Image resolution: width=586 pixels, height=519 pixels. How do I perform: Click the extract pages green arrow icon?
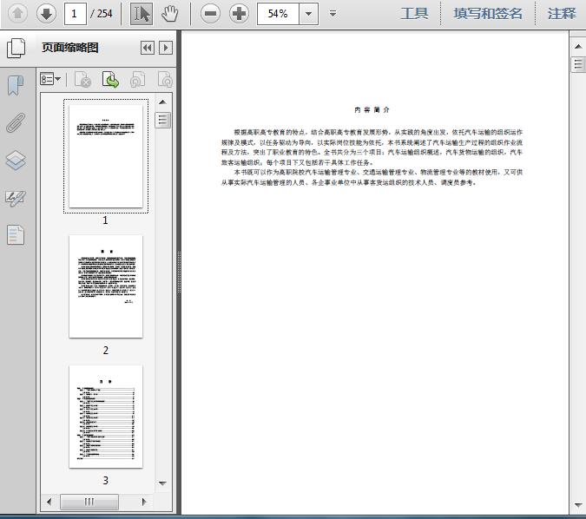110,79
